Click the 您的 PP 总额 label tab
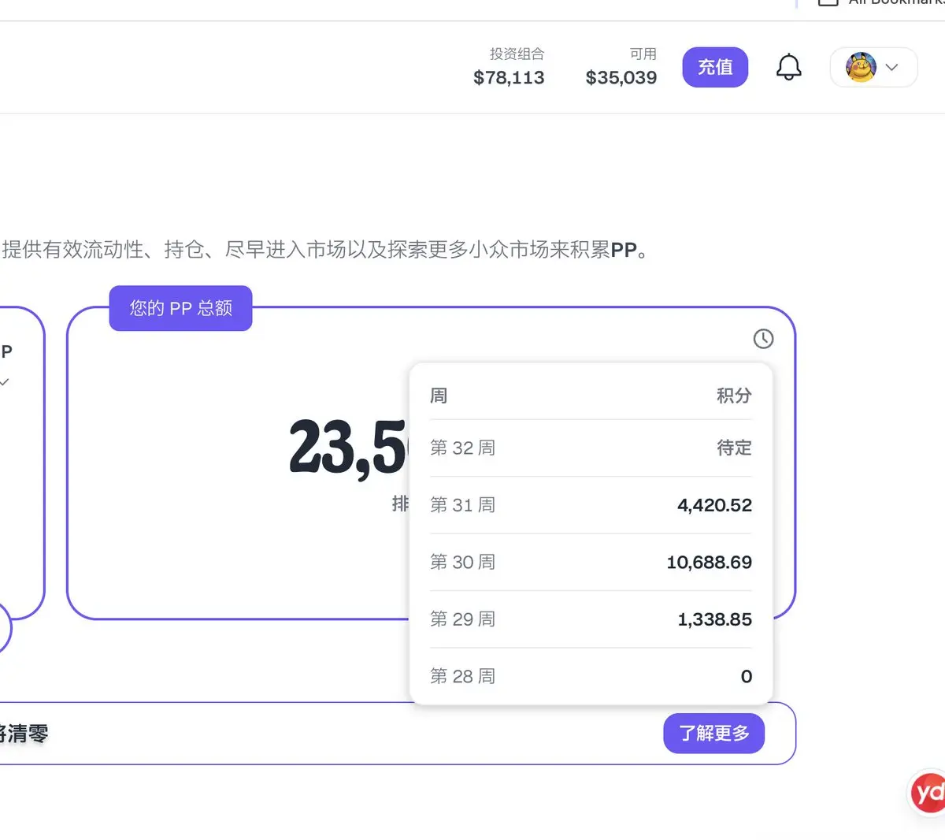 [x=180, y=308]
